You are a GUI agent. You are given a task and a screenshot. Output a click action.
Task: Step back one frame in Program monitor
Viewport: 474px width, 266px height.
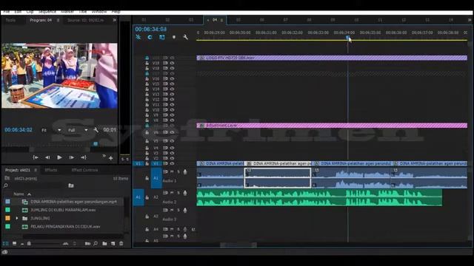pyautogui.click(x=47, y=157)
